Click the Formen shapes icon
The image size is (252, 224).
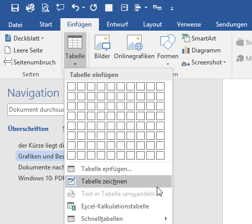coord(168,42)
